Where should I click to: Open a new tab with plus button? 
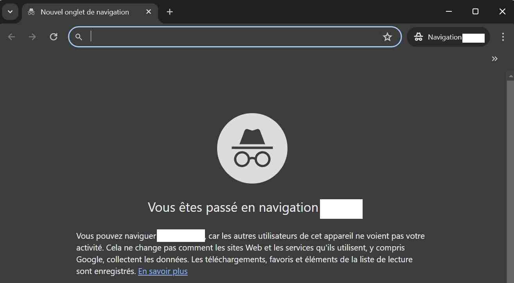pos(170,12)
